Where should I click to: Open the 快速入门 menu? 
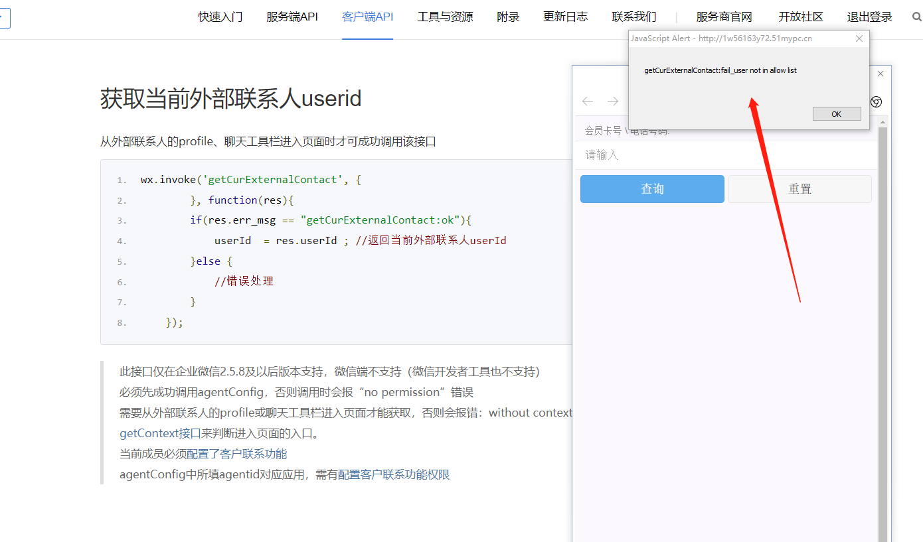tap(220, 17)
